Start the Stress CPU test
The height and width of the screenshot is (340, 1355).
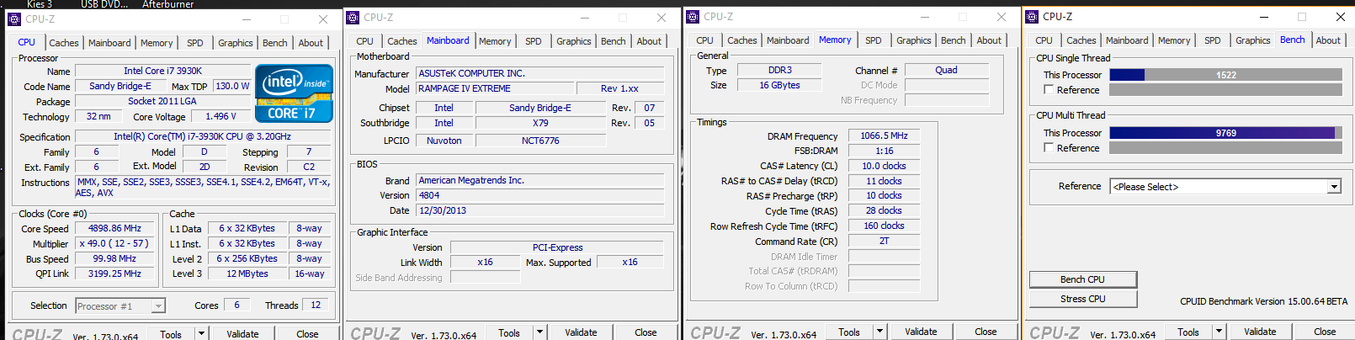[x=1083, y=299]
